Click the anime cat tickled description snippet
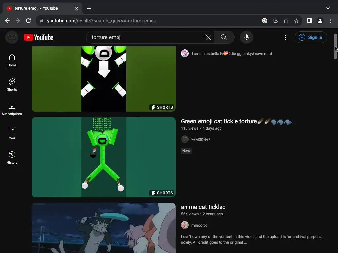 point(252,239)
